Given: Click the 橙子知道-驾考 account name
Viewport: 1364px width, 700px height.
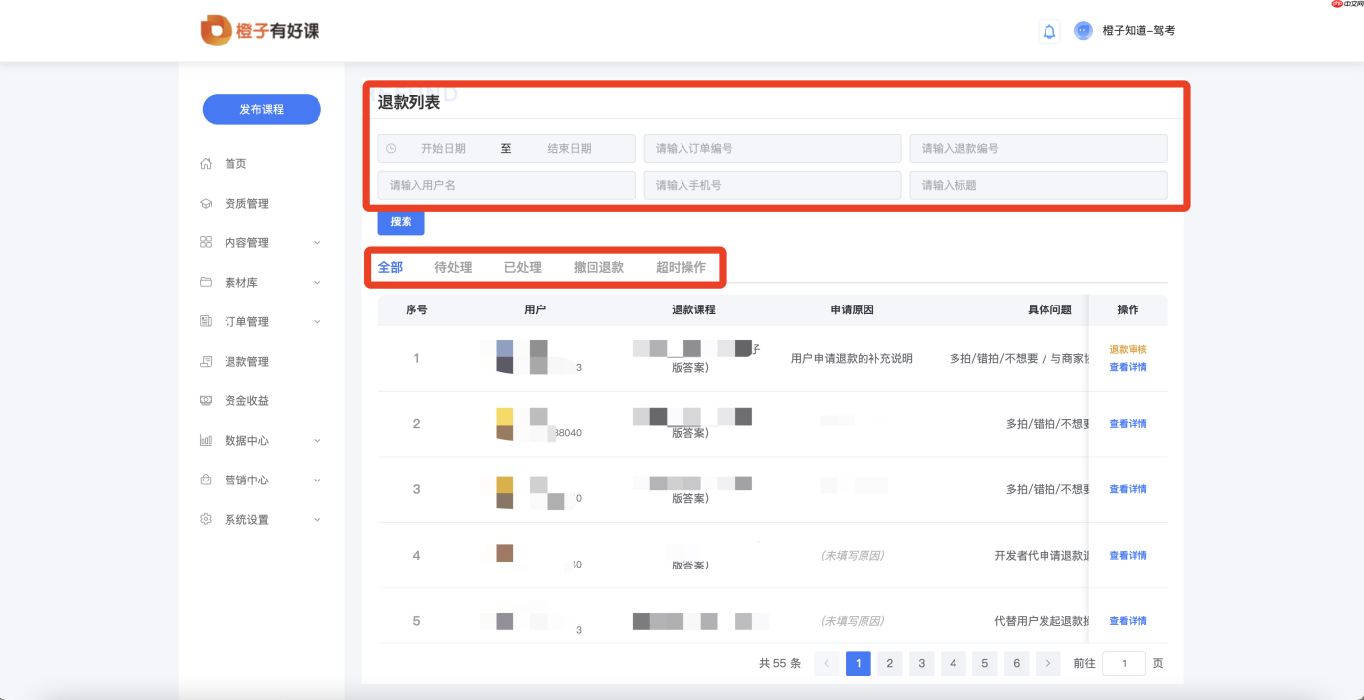Looking at the screenshot, I should point(1138,31).
